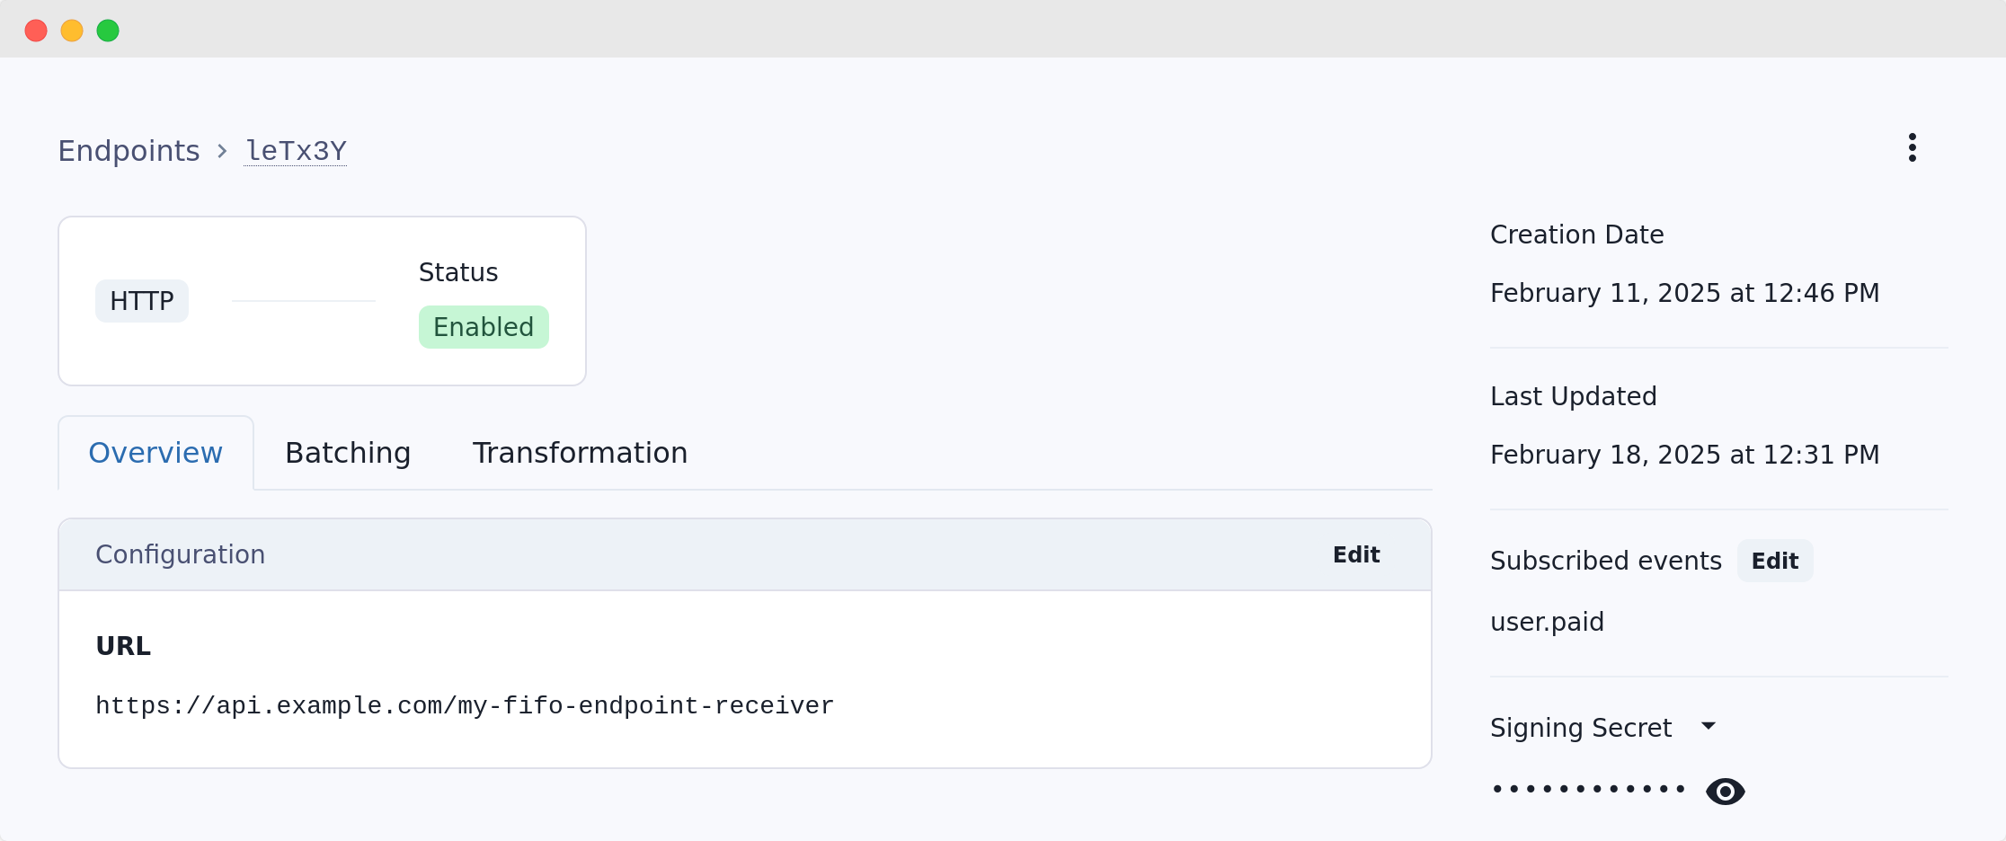Open the three-dot endpoint options menu

1912,146
